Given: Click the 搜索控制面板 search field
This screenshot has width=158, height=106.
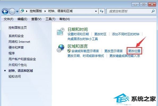Looking at the screenshot, I should click(129, 11).
